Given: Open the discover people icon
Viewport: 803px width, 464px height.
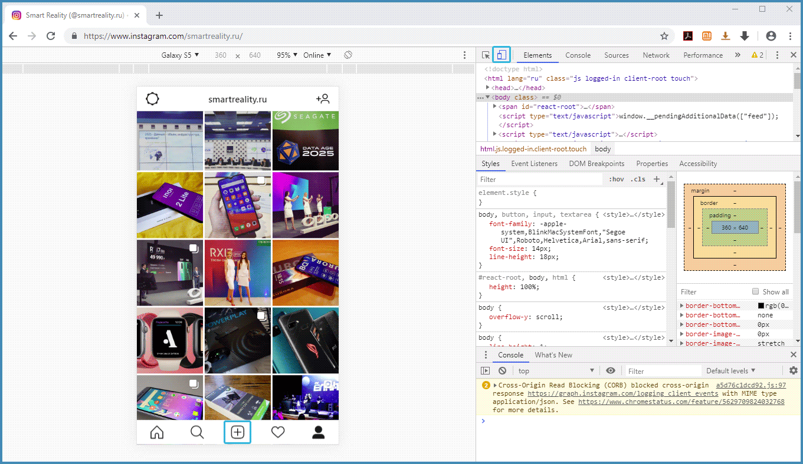Looking at the screenshot, I should click(x=322, y=99).
